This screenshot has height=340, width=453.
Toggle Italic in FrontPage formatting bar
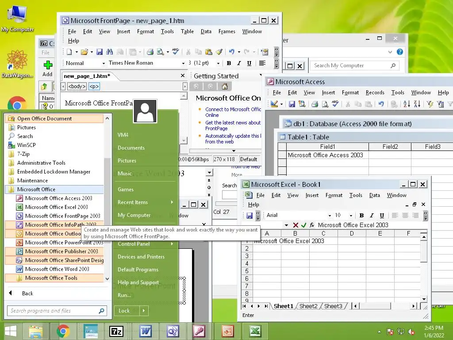[x=239, y=63]
